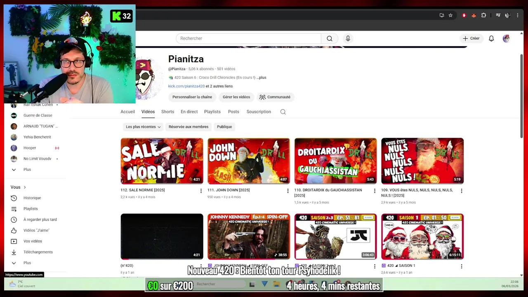Open No Limit Vousdv subscription

pyautogui.click(x=37, y=159)
